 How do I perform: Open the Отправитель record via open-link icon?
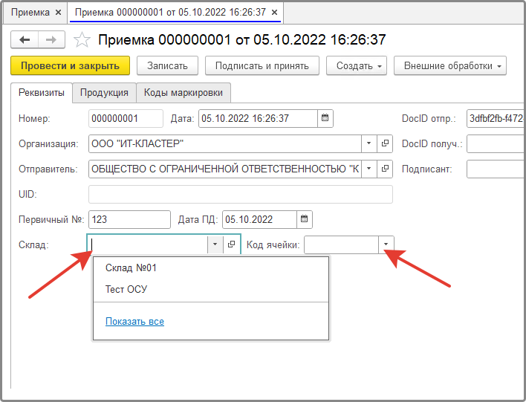coord(385,169)
